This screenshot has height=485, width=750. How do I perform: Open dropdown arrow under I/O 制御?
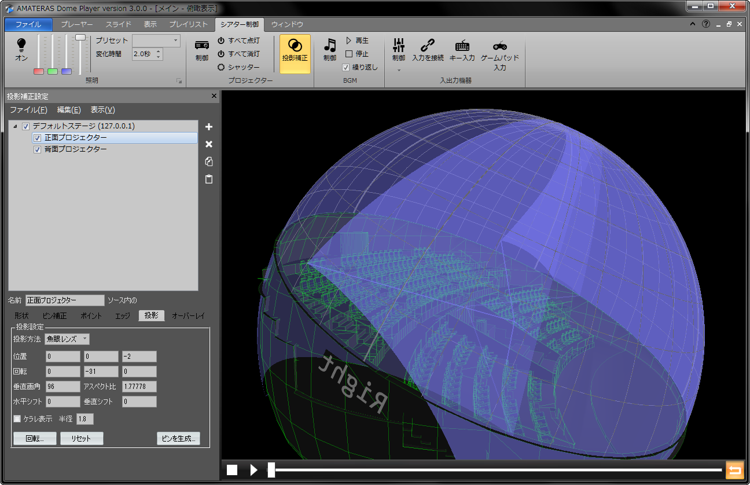(398, 71)
